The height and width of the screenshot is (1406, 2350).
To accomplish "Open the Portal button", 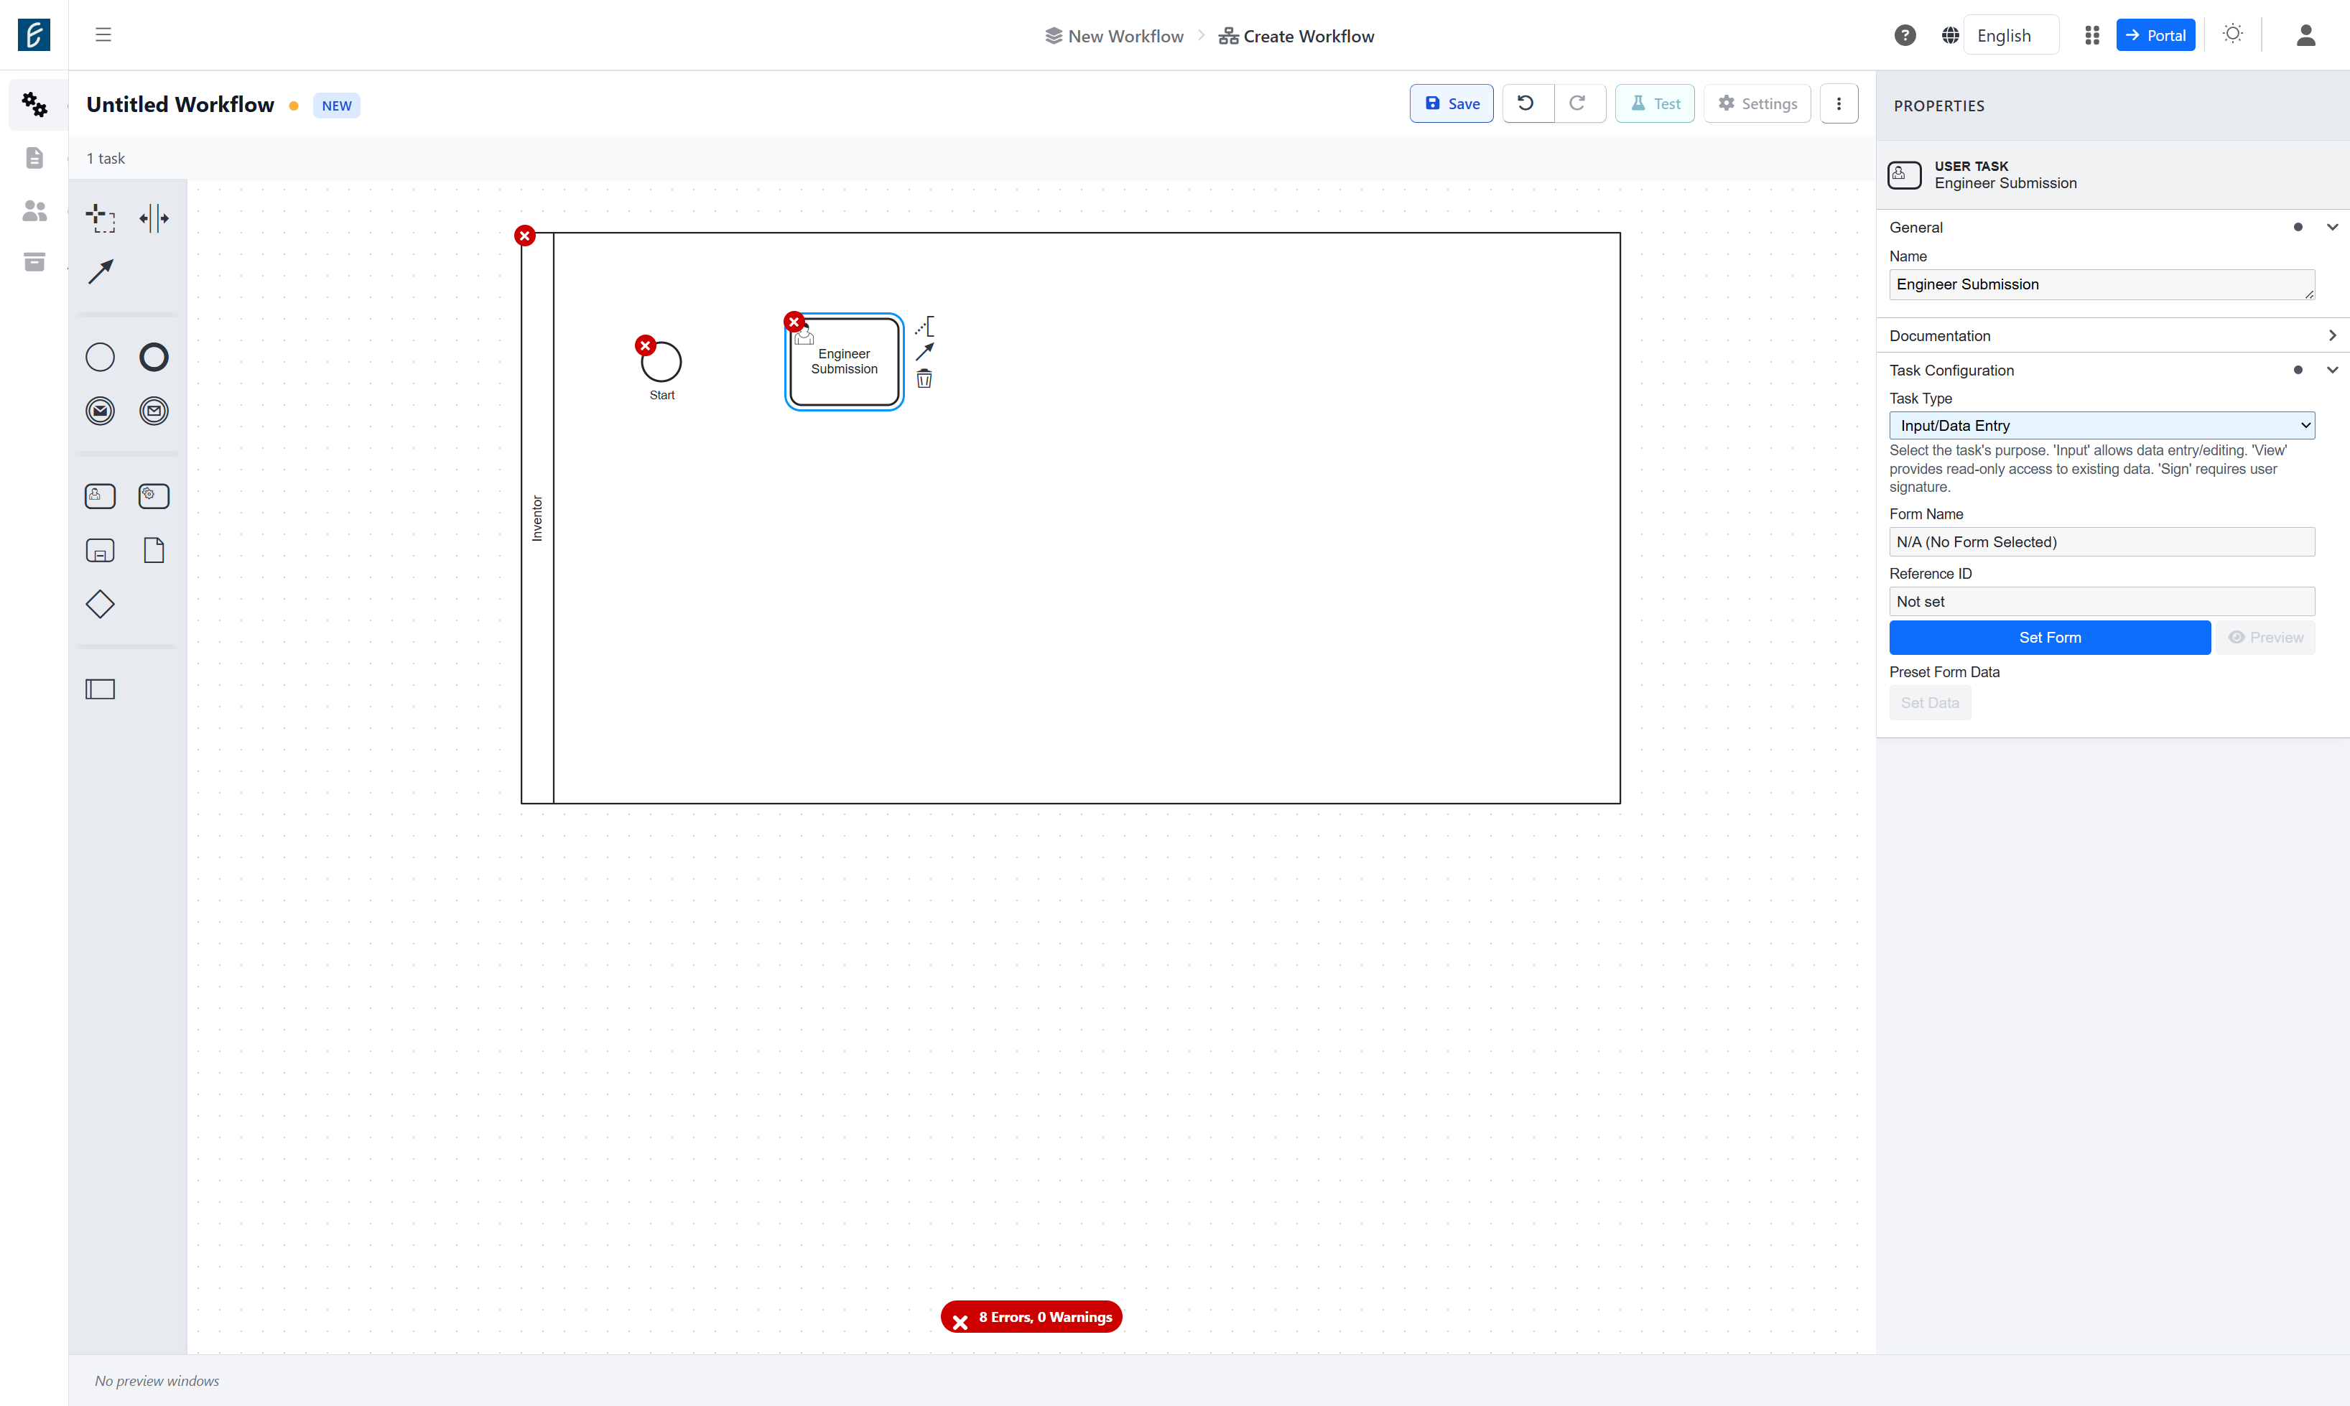I will [x=2155, y=35].
